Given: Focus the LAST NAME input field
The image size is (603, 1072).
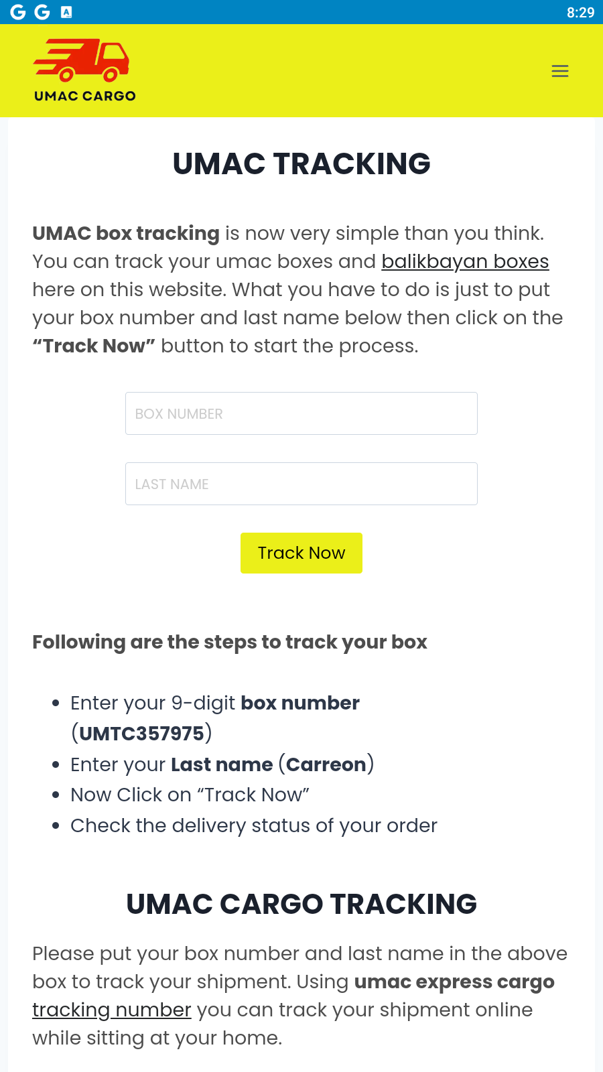Looking at the screenshot, I should (x=301, y=484).
